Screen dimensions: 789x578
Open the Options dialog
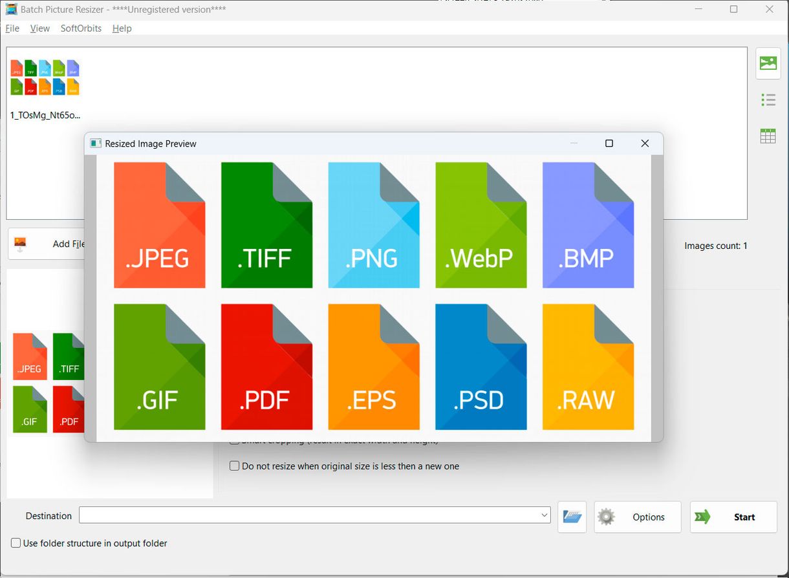(638, 517)
